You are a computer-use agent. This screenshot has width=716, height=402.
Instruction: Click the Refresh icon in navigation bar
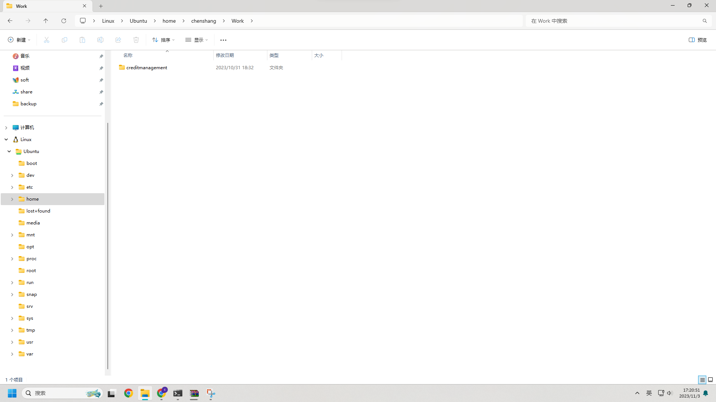(x=64, y=21)
